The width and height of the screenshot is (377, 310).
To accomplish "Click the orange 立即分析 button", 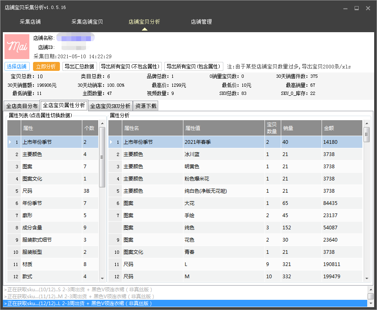I will [46, 66].
